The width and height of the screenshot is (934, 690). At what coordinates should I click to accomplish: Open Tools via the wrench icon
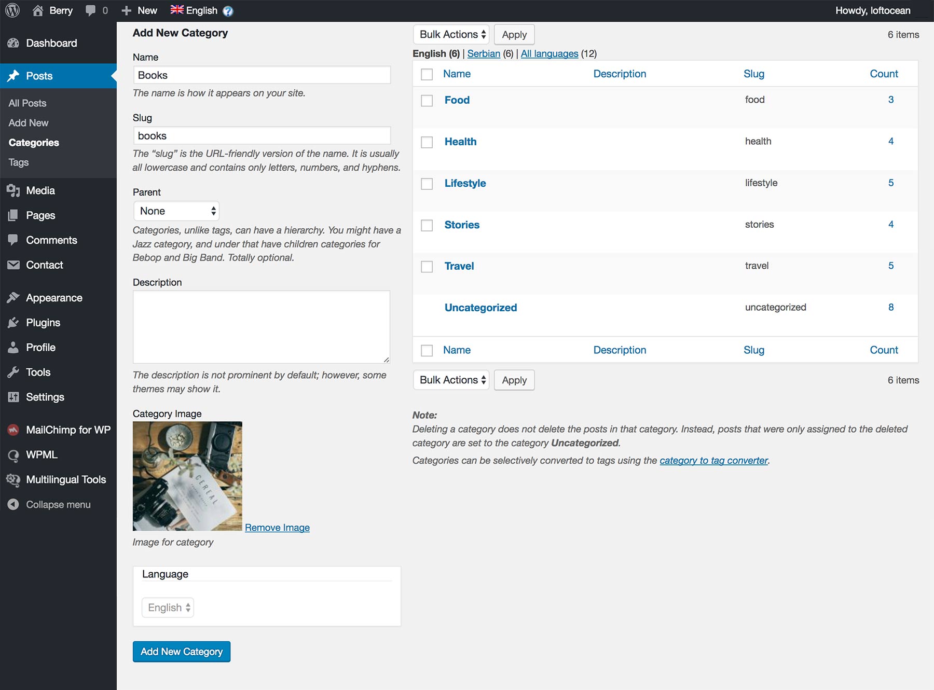[x=13, y=372]
